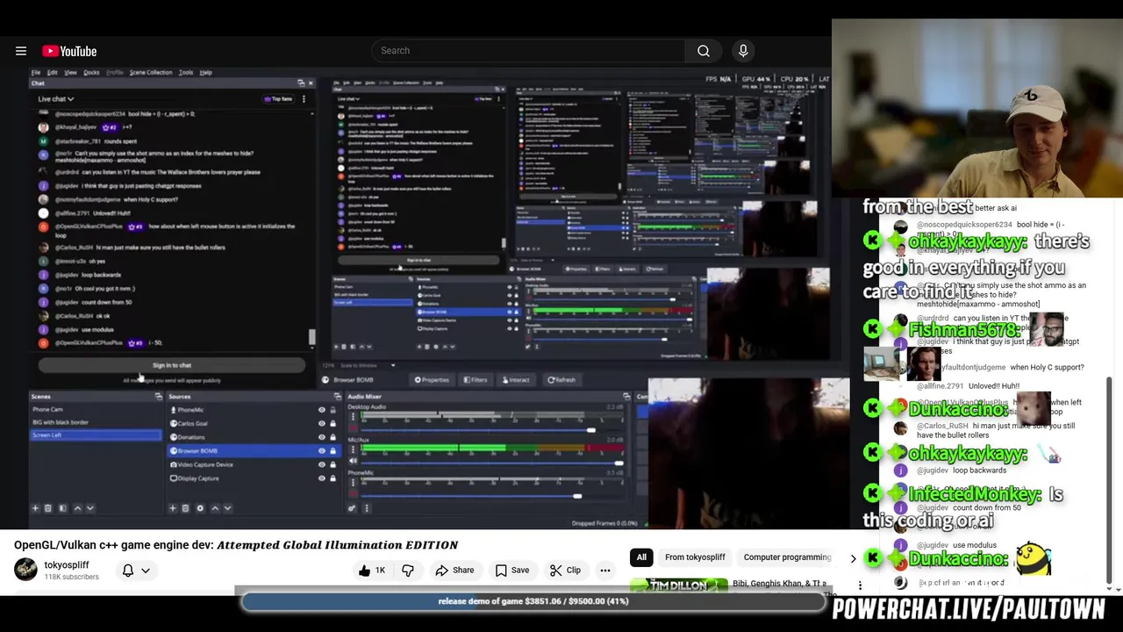Click the search magnifier button
Viewport: 1123px width, 632px height.
point(704,51)
